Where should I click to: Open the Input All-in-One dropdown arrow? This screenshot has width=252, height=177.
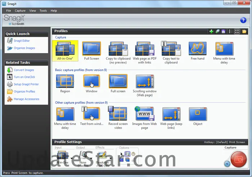pos(72,158)
